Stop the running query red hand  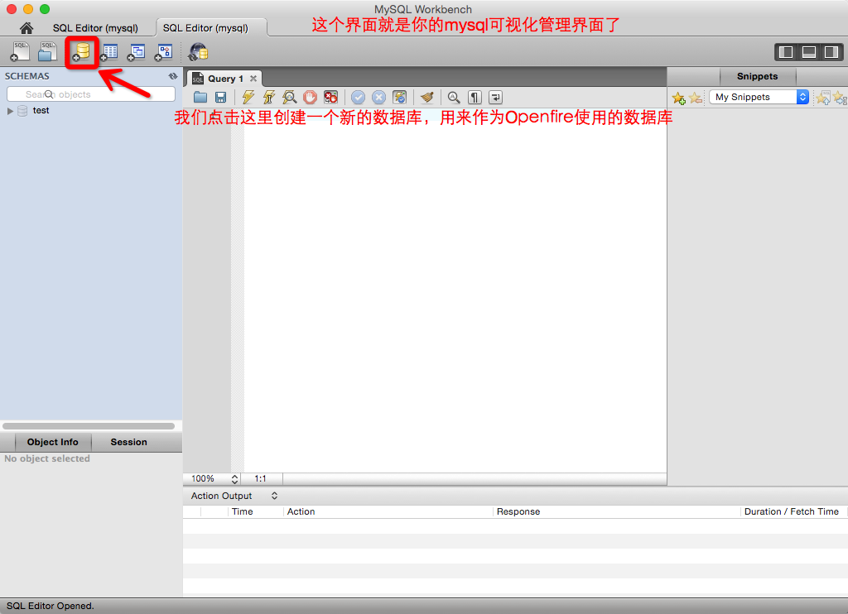tap(310, 98)
